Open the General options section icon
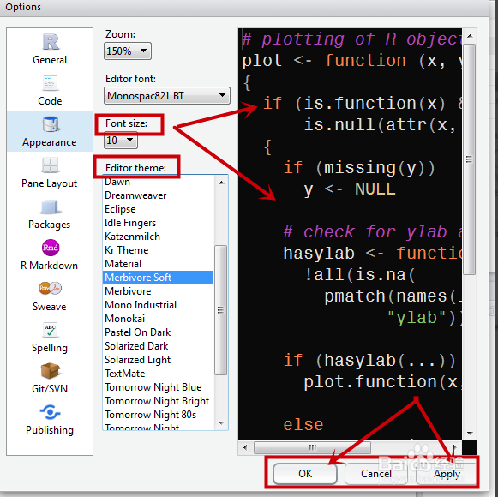 point(51,42)
